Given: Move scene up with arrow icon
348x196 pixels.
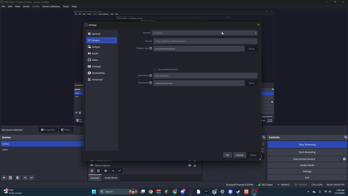Looking at the screenshot, I should coord(25,178).
